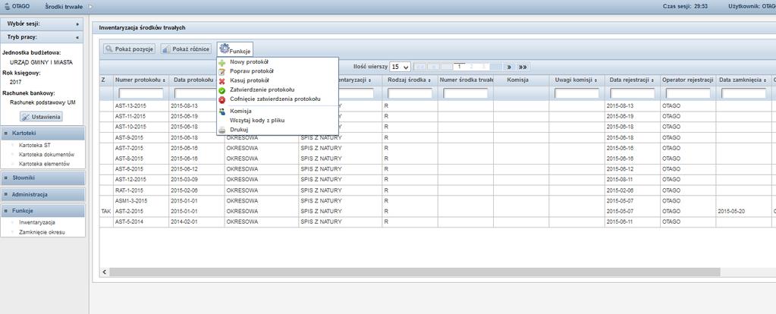Toggle the Funkcje toolbar button
The height and width of the screenshot is (314, 776).
235,49
